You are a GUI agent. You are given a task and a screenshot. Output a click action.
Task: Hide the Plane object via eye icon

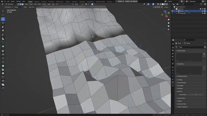202,11
